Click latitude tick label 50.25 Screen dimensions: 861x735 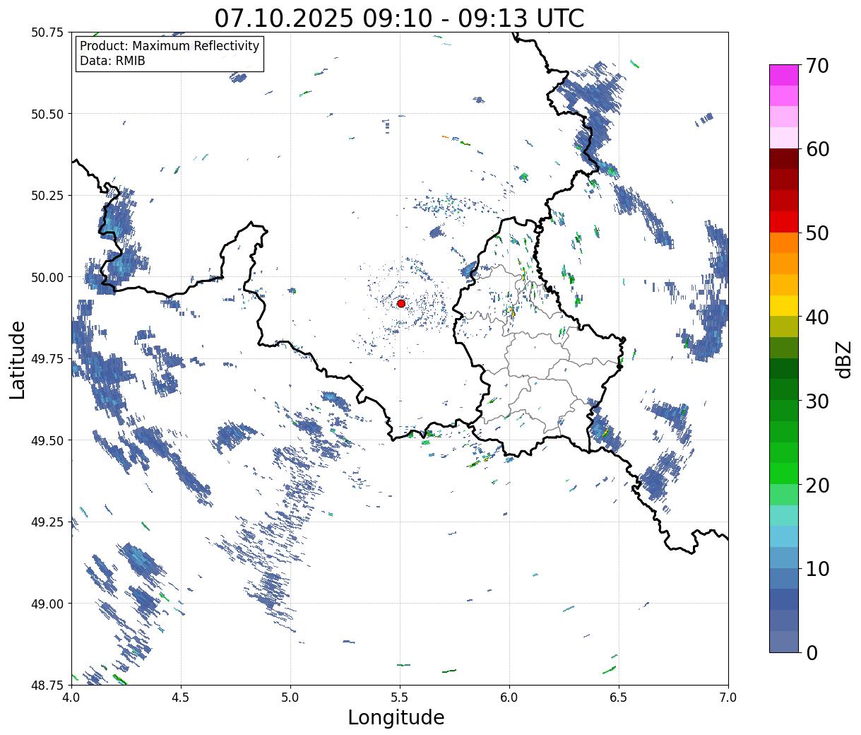pyautogui.click(x=47, y=196)
